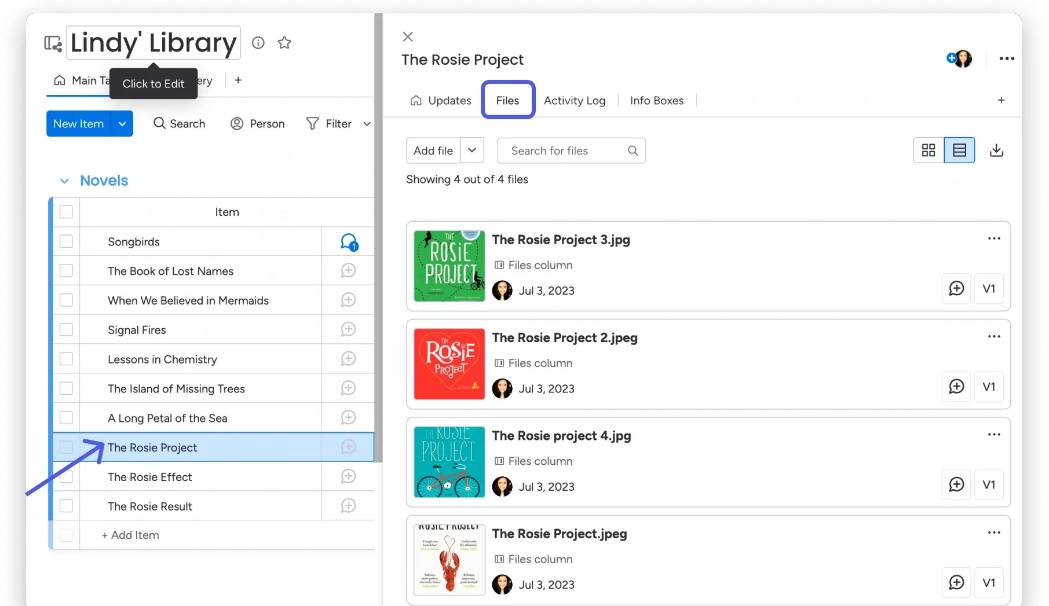
Task: Check The Island of Missing Trees checkbox
Action: coord(66,388)
